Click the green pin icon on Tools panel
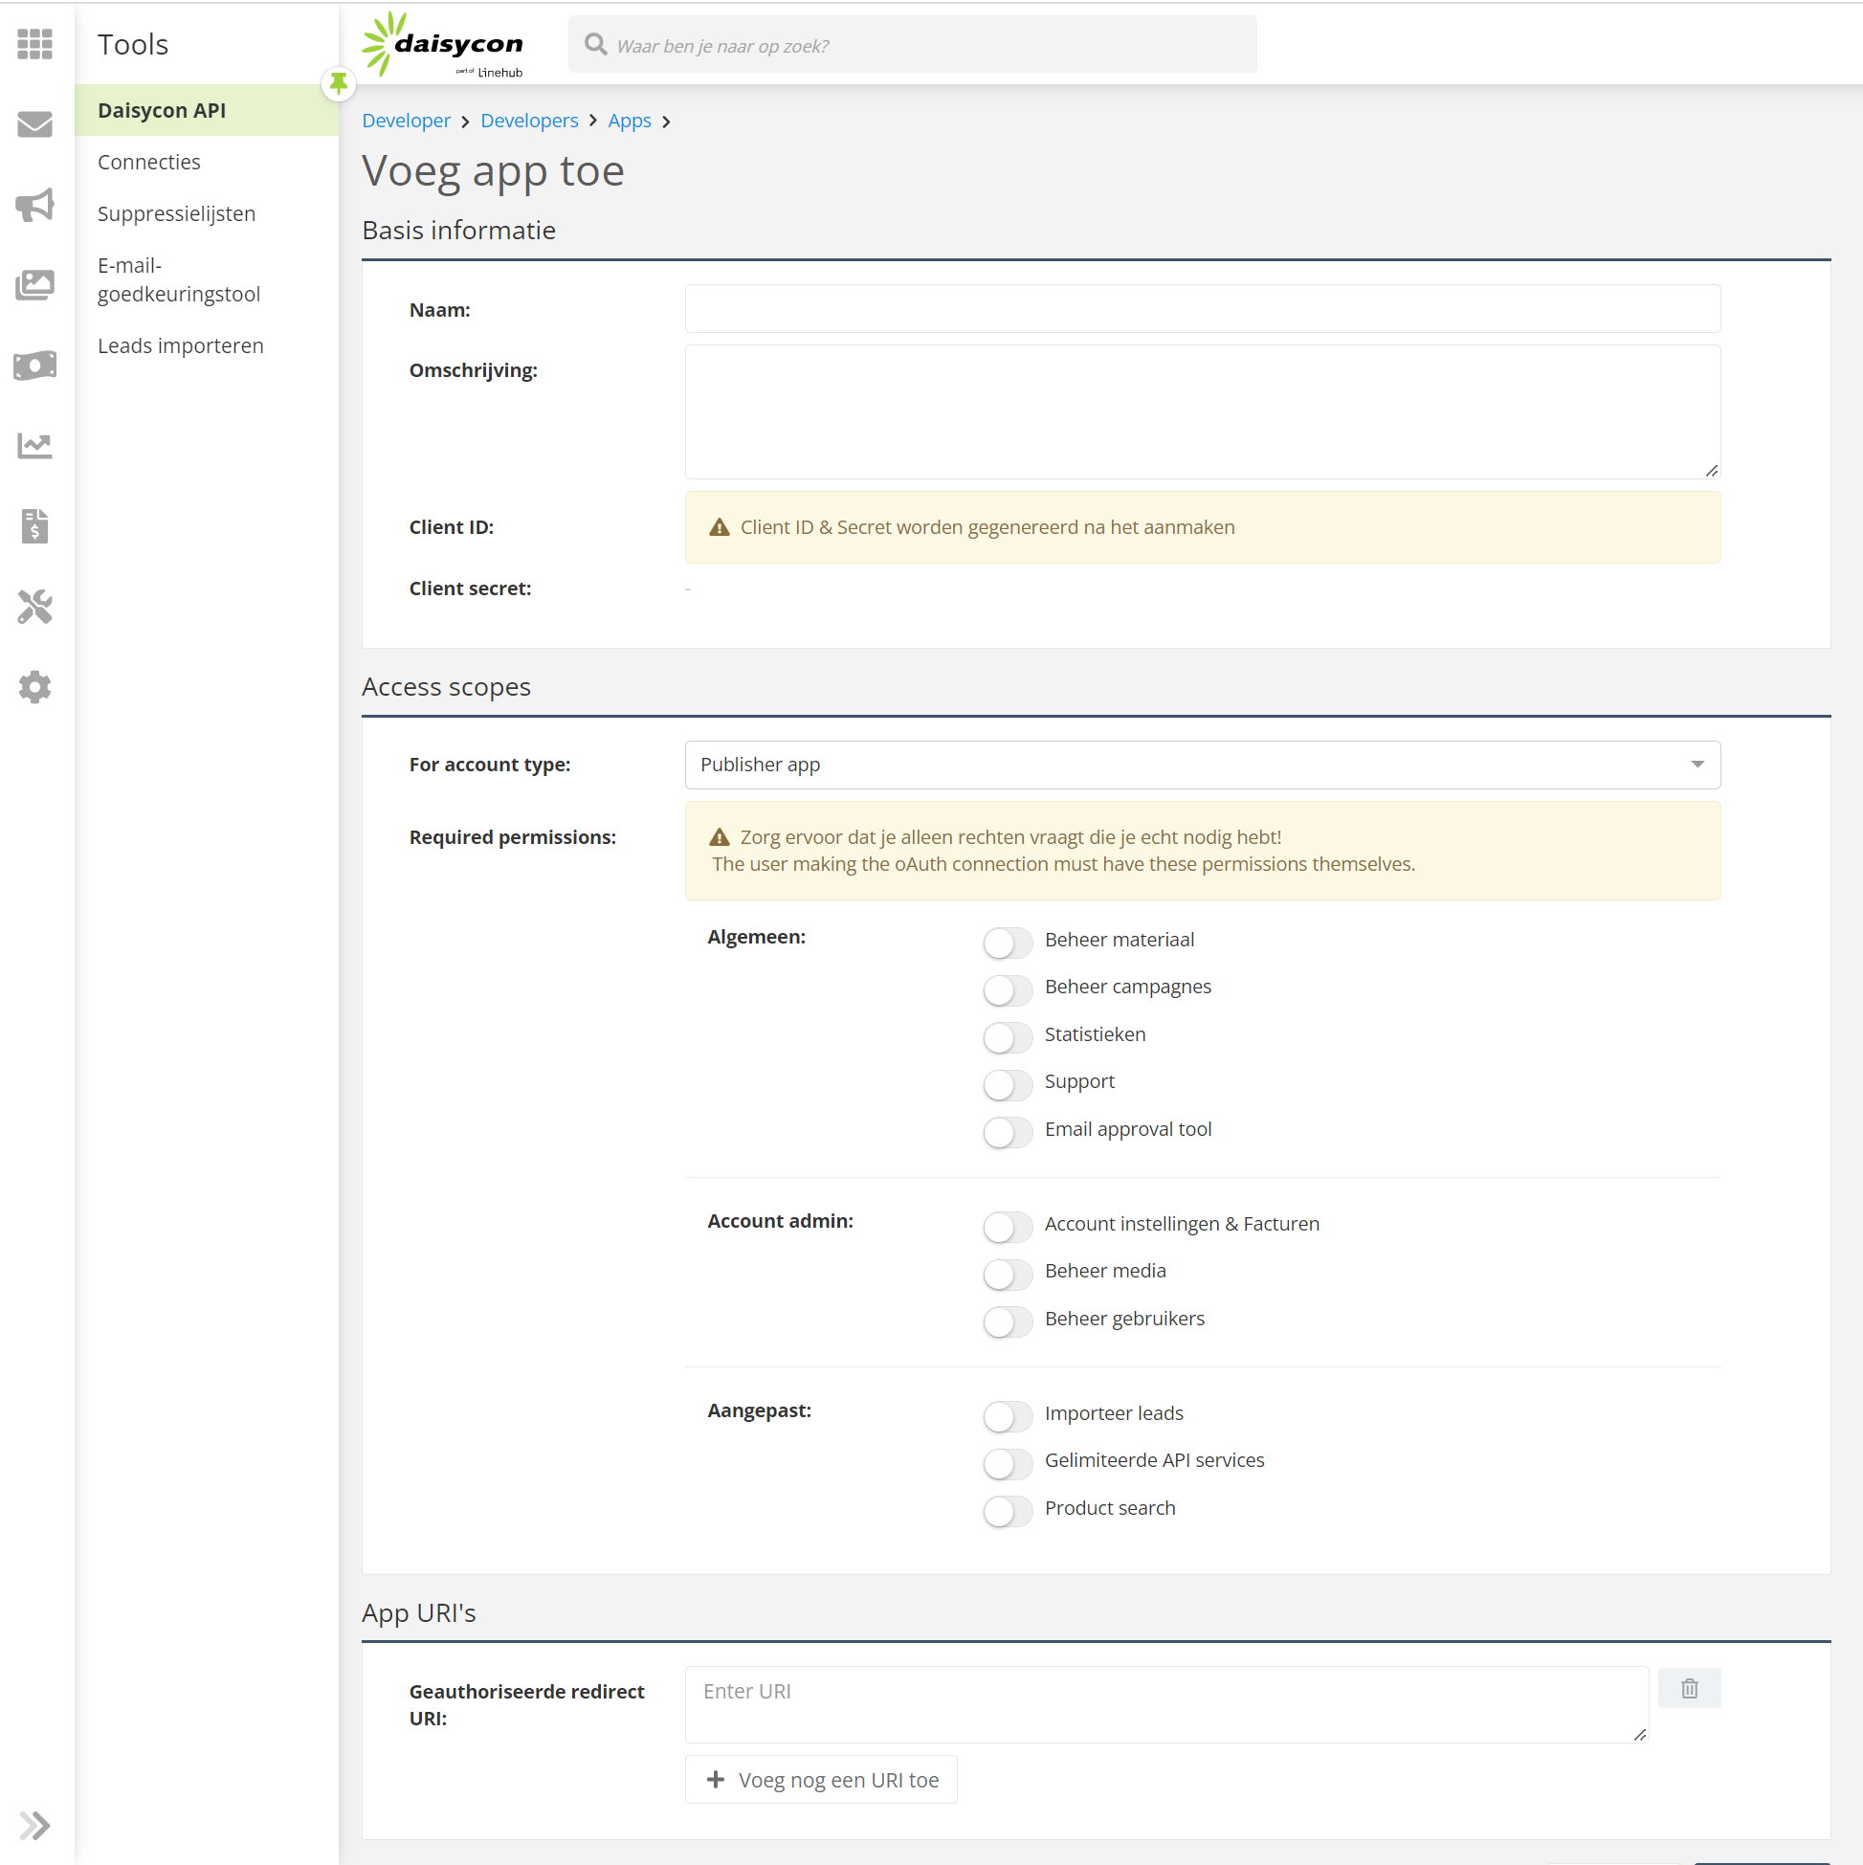This screenshot has height=1865, width=1863. pos(338,84)
